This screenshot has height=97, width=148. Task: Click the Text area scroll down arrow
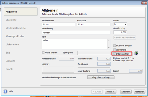[x=109, y=47]
